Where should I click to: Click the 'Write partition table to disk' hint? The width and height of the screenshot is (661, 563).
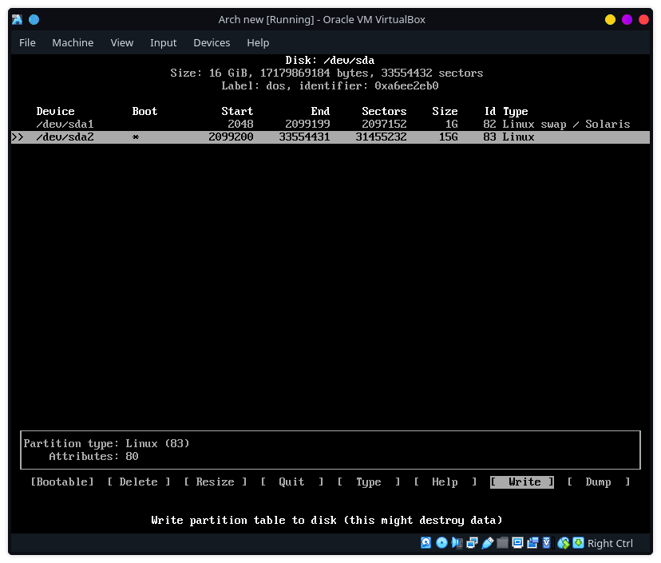tap(327, 520)
